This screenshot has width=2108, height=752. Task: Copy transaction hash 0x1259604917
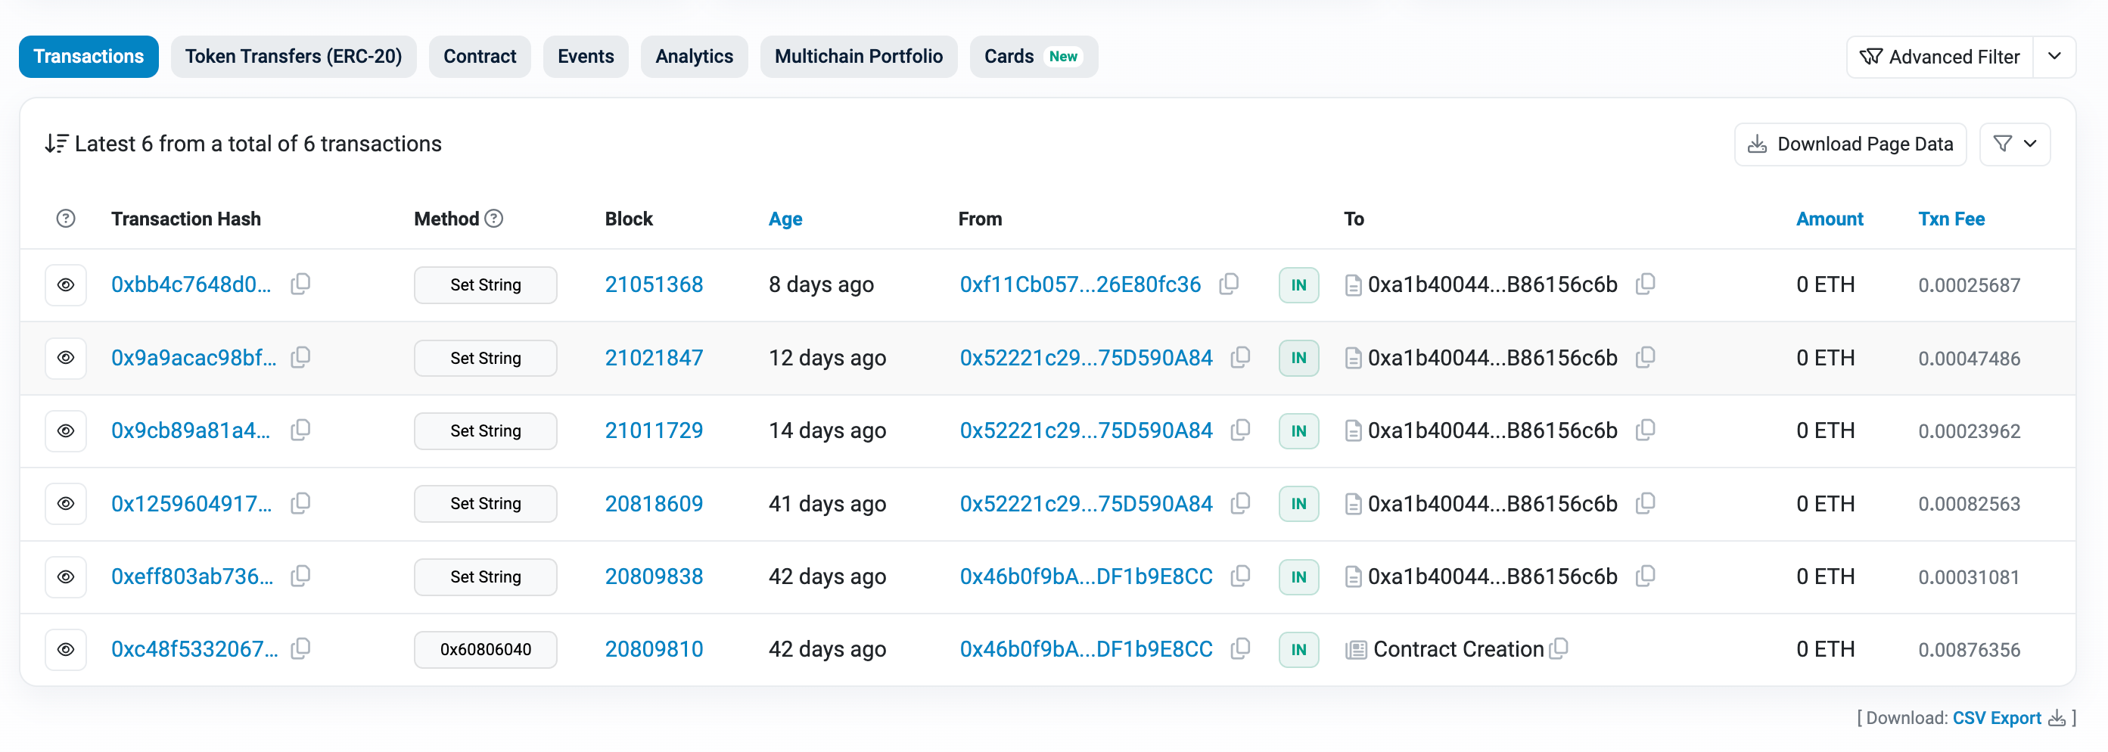(x=300, y=503)
